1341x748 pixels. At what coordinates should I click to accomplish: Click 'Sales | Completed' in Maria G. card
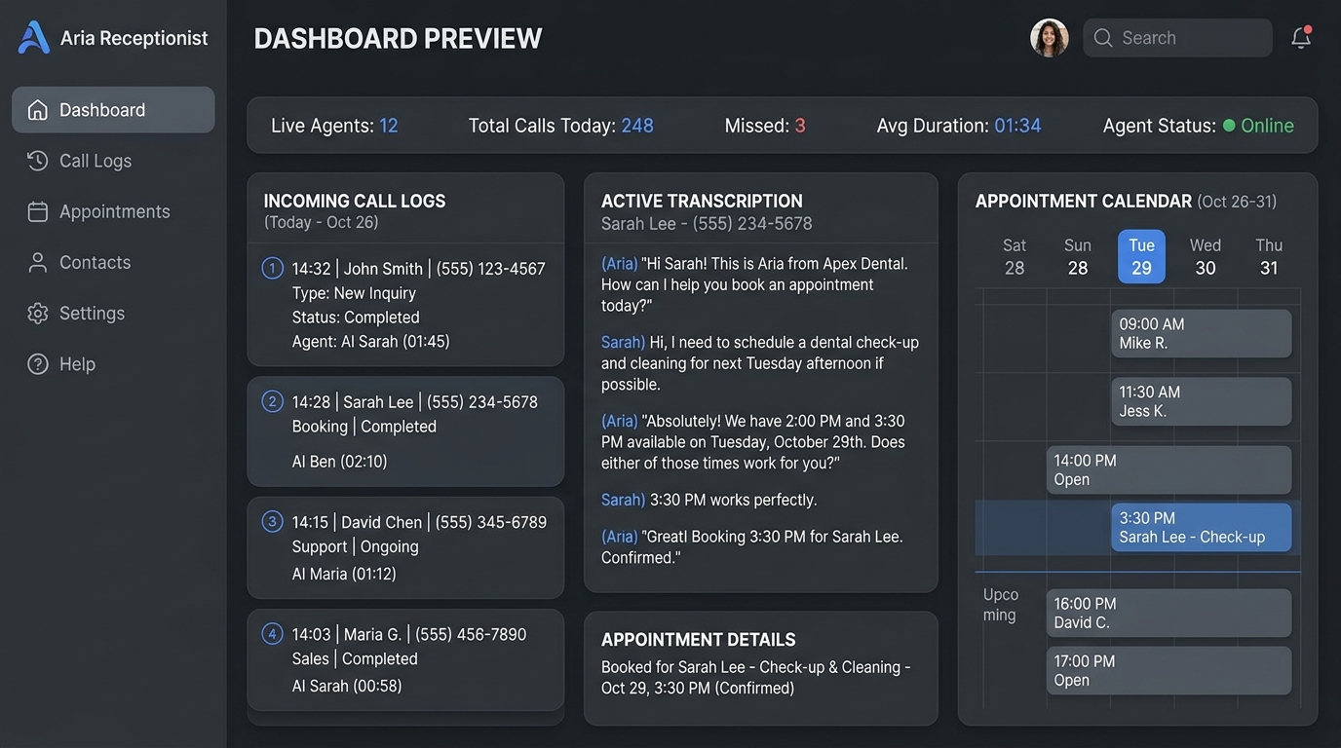click(x=355, y=658)
